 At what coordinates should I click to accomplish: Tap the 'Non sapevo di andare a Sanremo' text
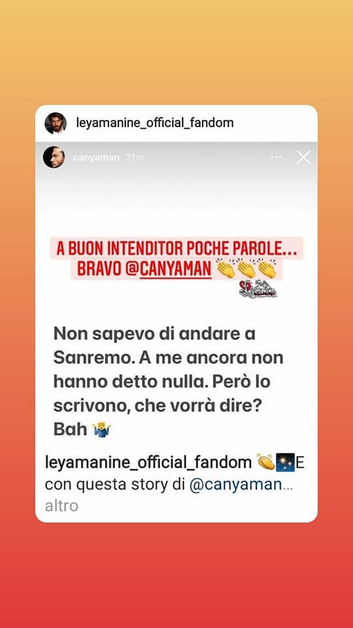click(x=169, y=381)
